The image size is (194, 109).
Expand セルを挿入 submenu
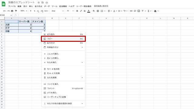click(x=63, y=62)
